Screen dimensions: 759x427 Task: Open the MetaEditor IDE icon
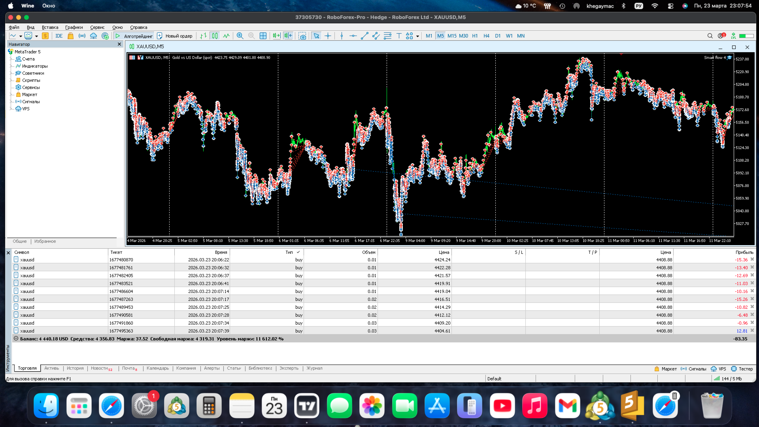[59, 36]
